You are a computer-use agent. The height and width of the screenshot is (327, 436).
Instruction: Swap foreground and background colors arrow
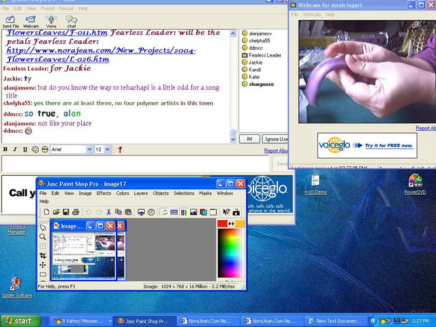(x=231, y=223)
